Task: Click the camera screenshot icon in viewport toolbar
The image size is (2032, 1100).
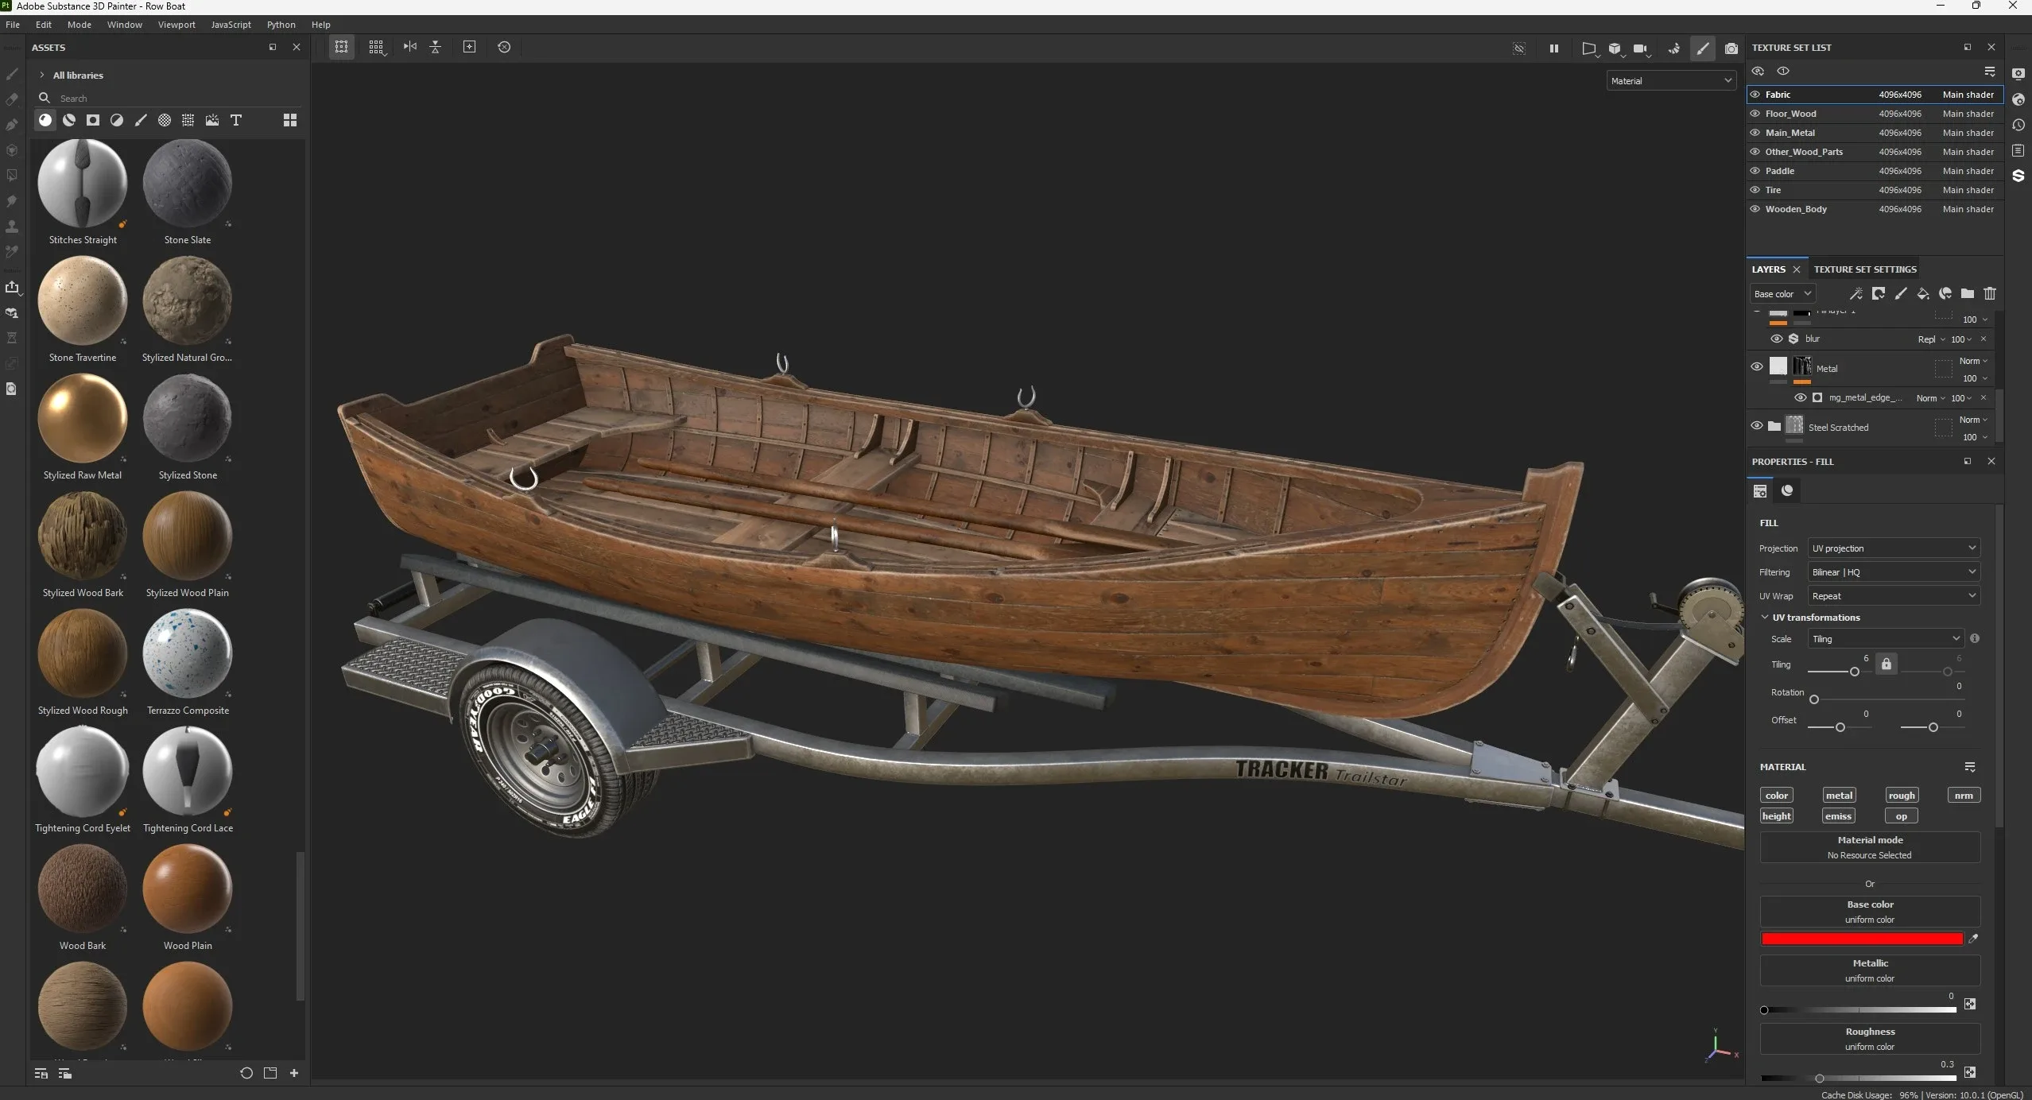Action: coord(1731,48)
